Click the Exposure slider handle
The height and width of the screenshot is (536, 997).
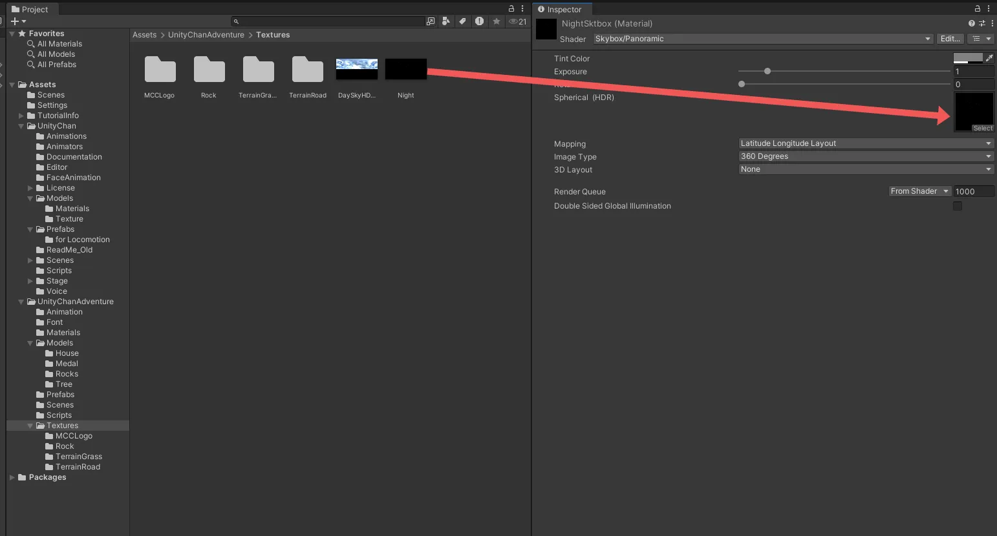point(767,71)
